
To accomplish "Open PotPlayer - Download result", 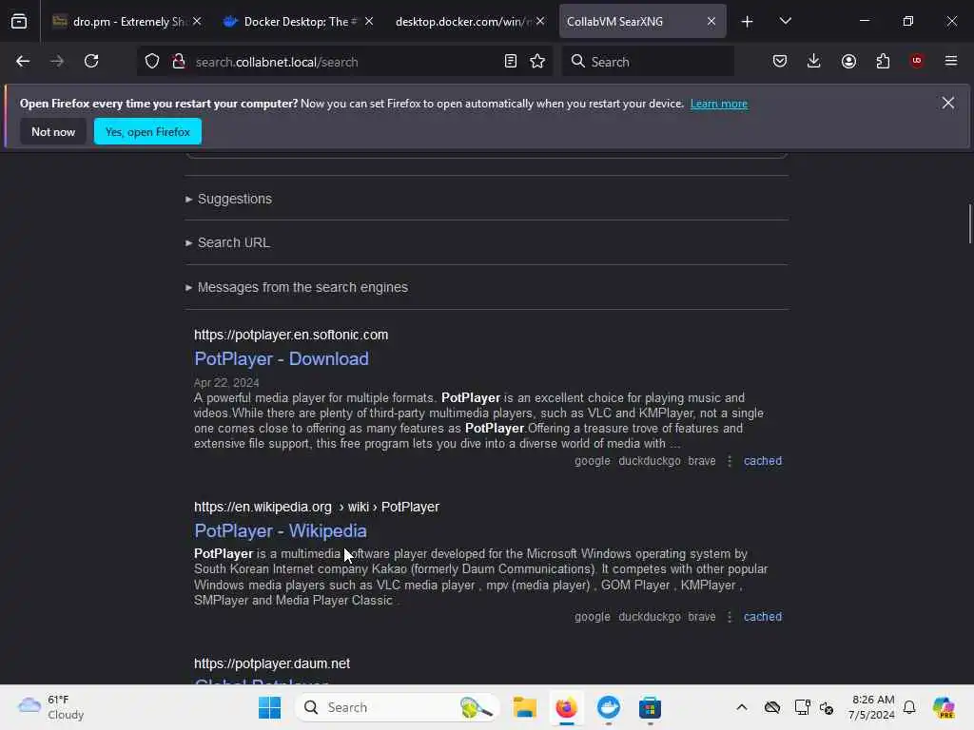I will coord(282,358).
